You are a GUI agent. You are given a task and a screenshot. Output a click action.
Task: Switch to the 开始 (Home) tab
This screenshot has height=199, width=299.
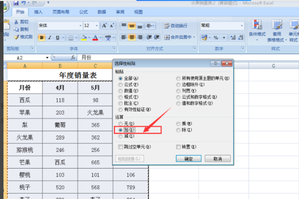(x=20, y=12)
